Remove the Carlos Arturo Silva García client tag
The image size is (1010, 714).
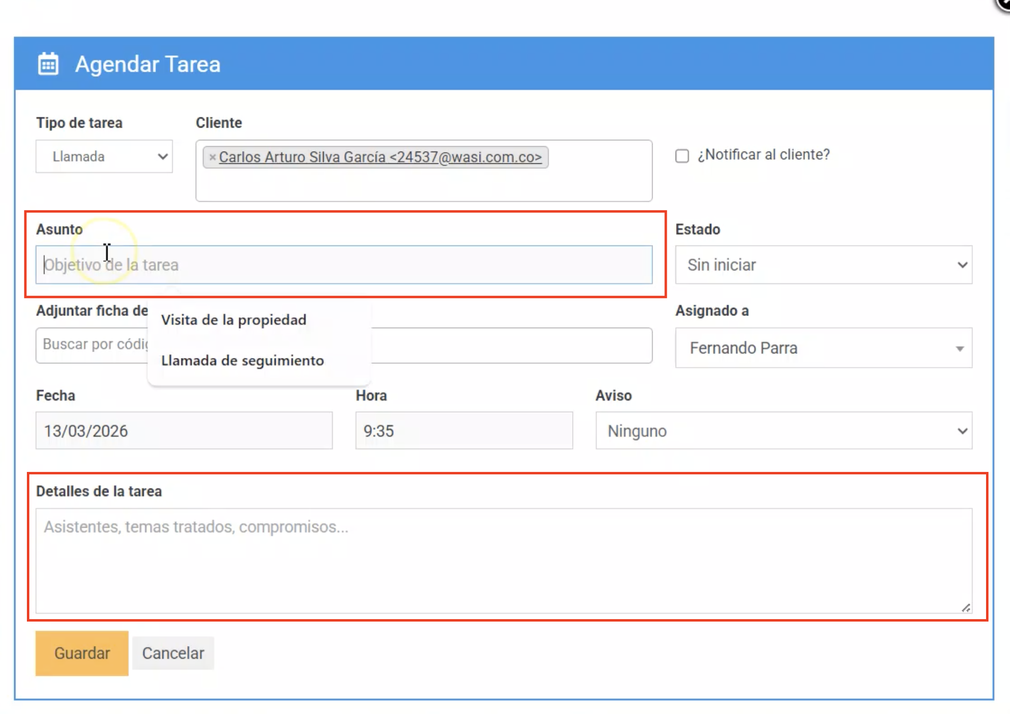212,157
